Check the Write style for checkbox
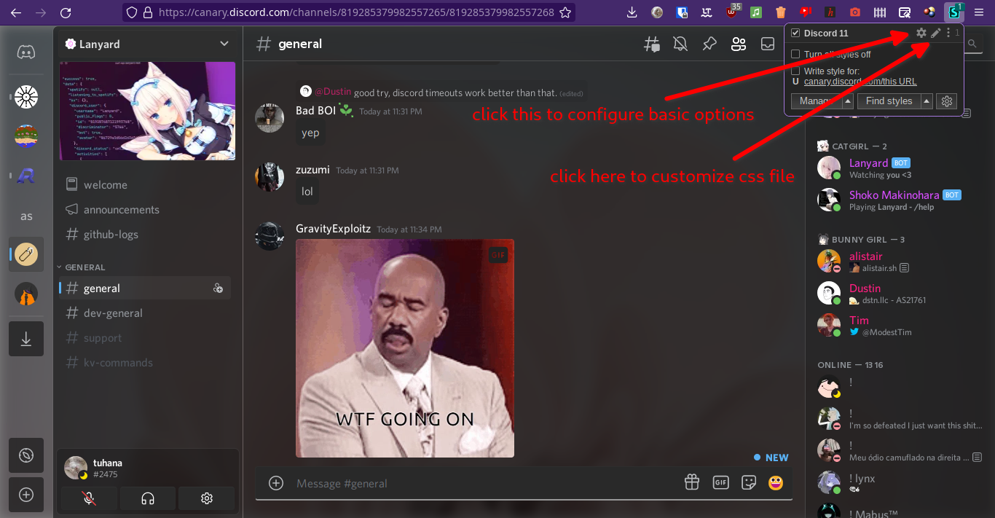This screenshot has height=518, width=995. tap(795, 71)
